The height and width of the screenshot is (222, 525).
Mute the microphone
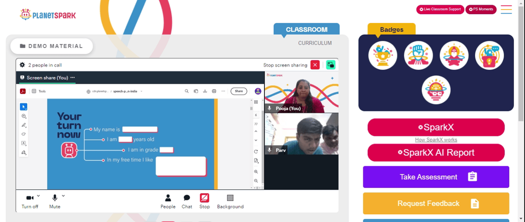[x=55, y=202]
